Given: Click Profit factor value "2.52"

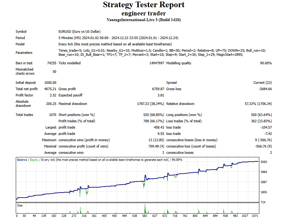Looking at the screenshot, I should 53,95.
